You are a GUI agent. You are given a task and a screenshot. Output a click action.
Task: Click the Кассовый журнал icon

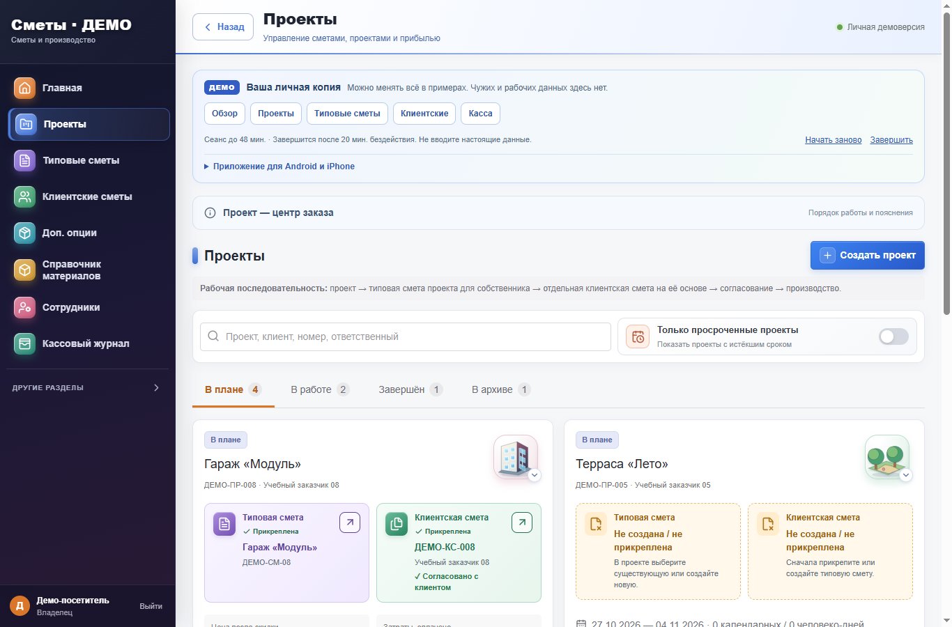coord(24,343)
